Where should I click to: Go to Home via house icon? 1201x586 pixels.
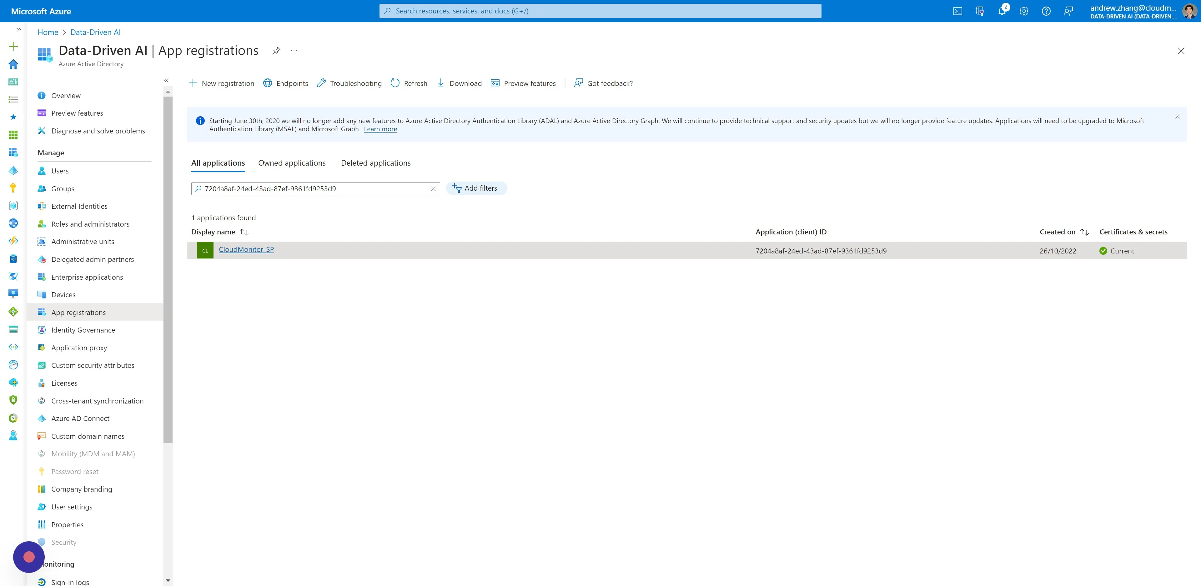pyautogui.click(x=13, y=64)
